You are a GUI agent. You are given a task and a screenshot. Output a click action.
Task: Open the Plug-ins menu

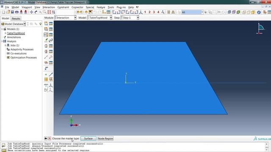coord(121,7)
